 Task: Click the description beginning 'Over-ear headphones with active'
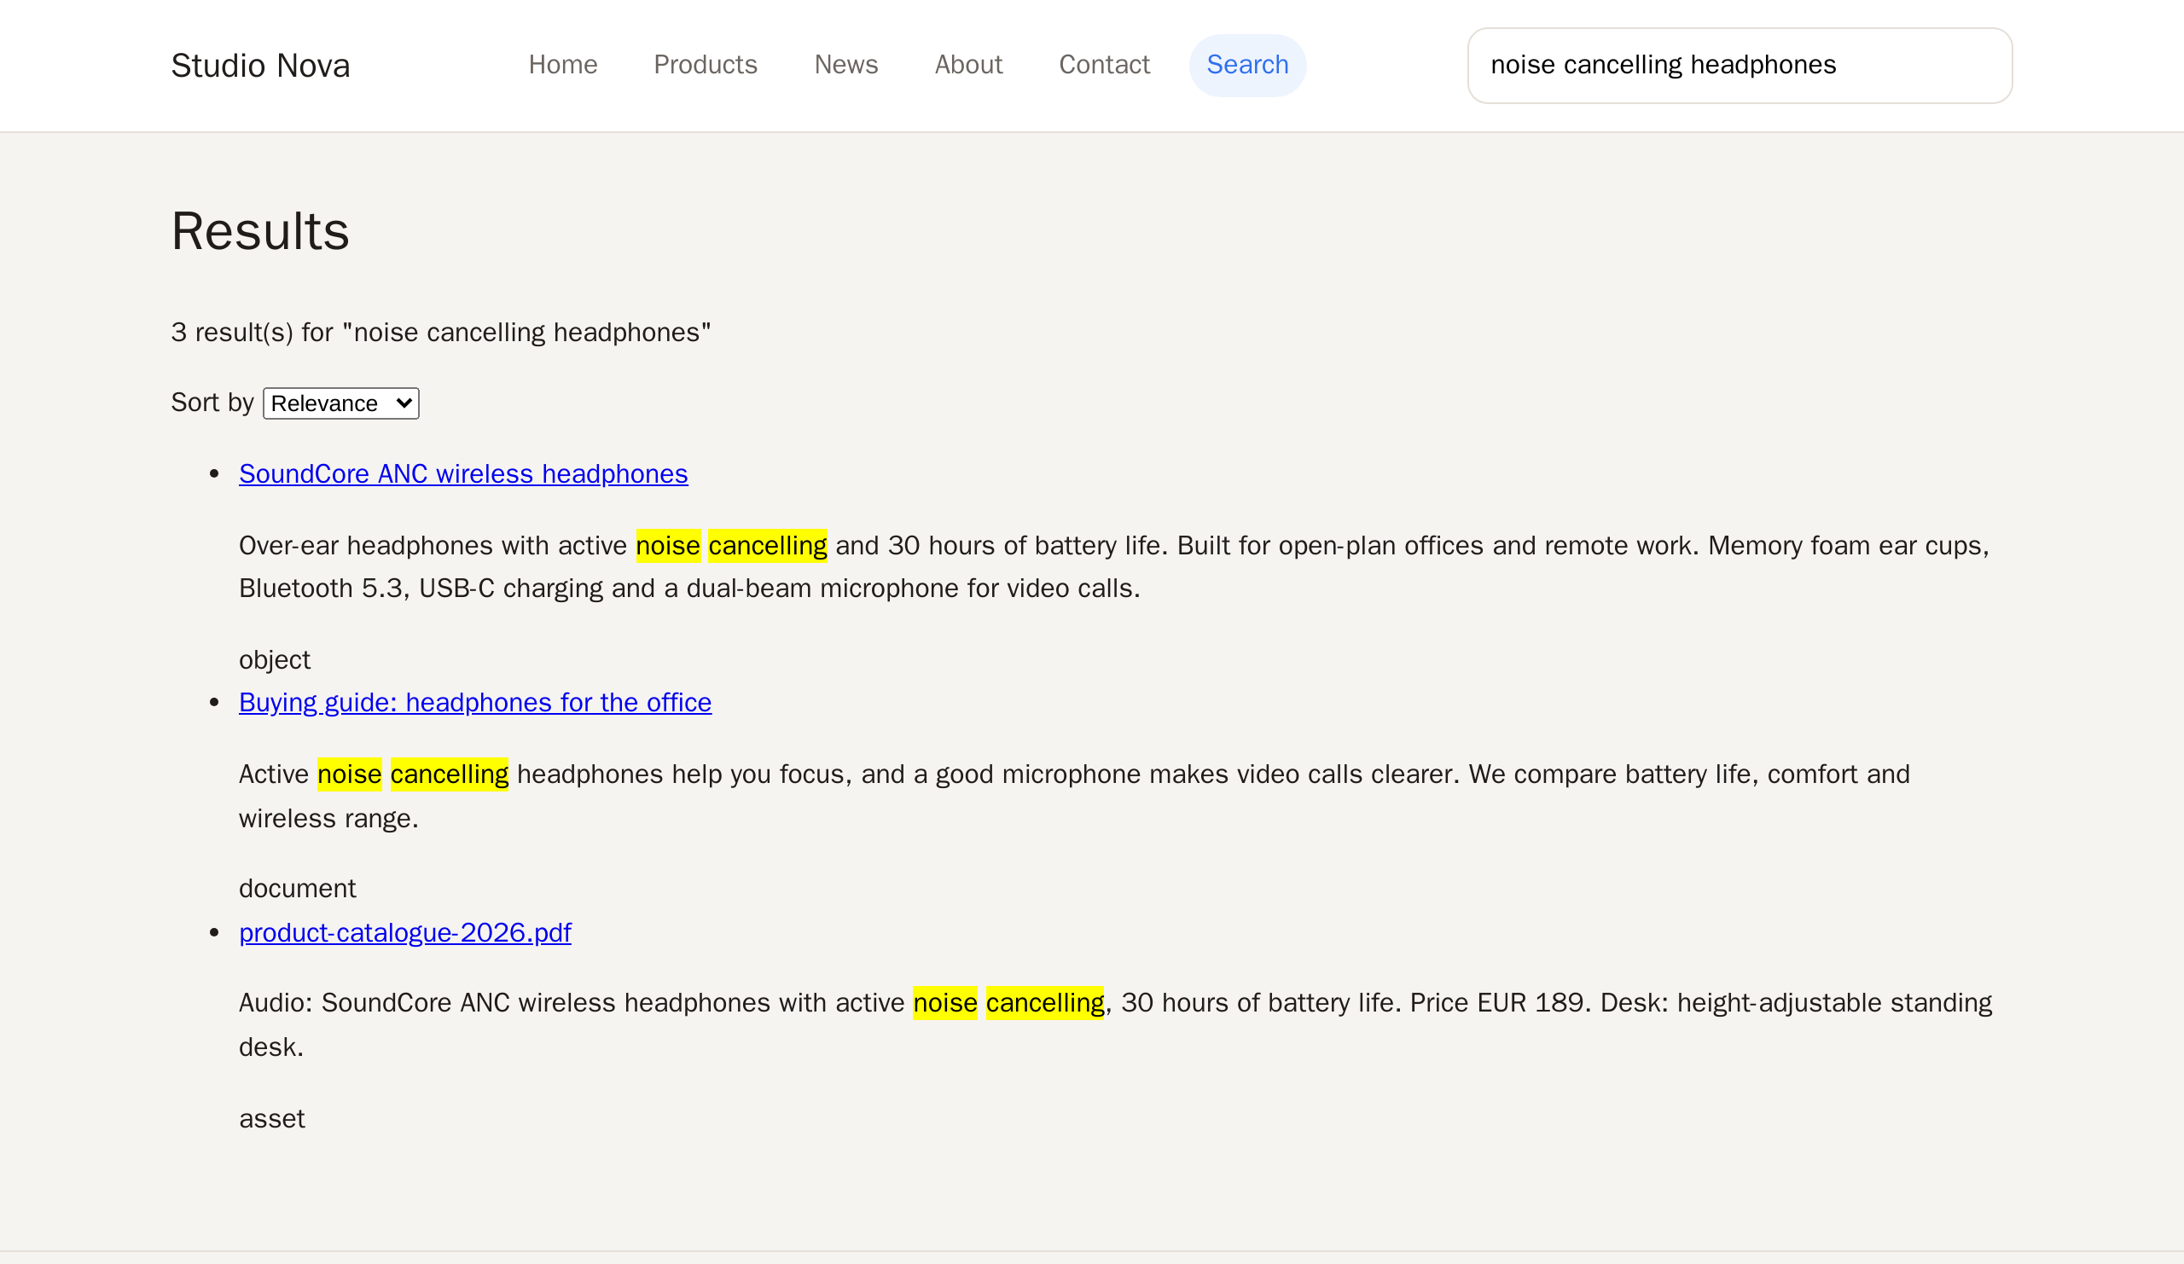coord(1114,567)
